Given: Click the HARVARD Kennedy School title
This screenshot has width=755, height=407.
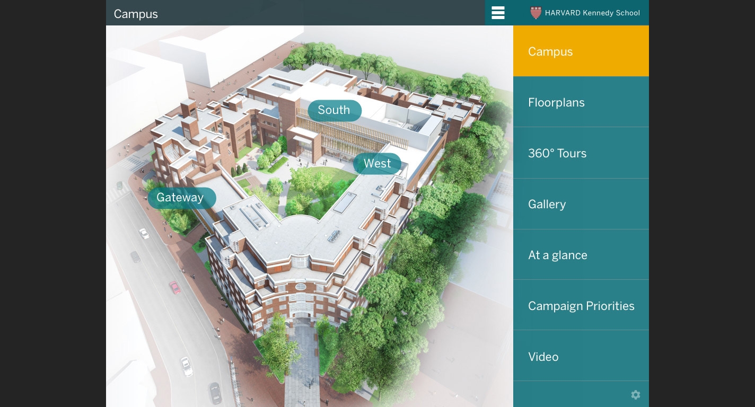Looking at the screenshot, I should click(592, 13).
